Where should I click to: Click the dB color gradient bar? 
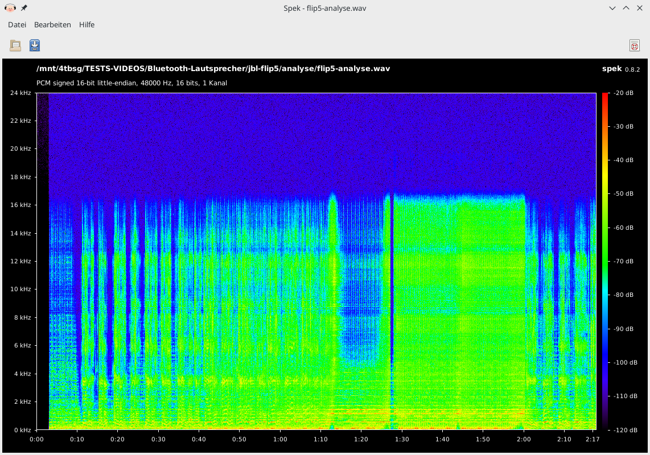coord(605,262)
